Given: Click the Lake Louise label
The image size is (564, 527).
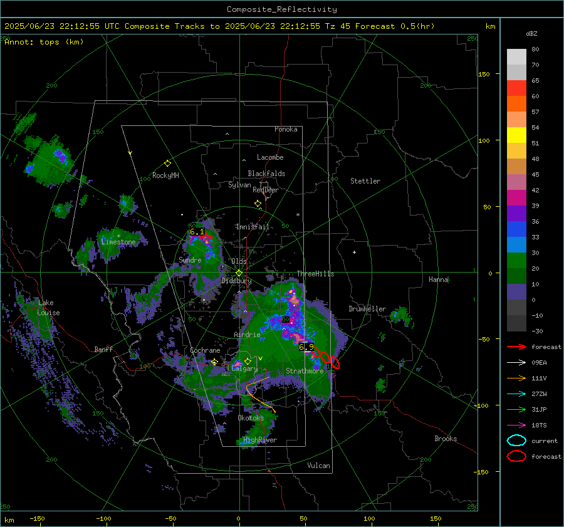Looking at the screenshot, I should tap(48, 308).
